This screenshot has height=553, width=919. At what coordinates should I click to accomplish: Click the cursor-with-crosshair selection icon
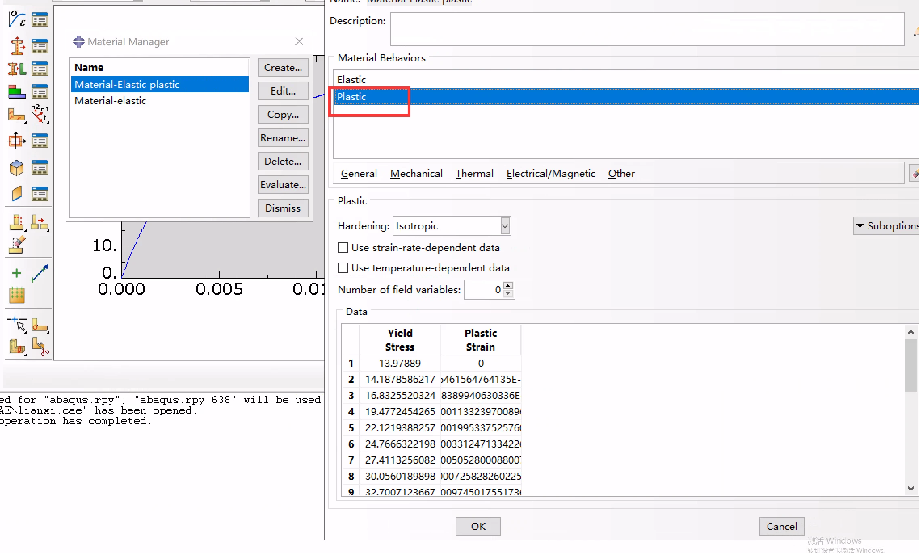(17, 324)
